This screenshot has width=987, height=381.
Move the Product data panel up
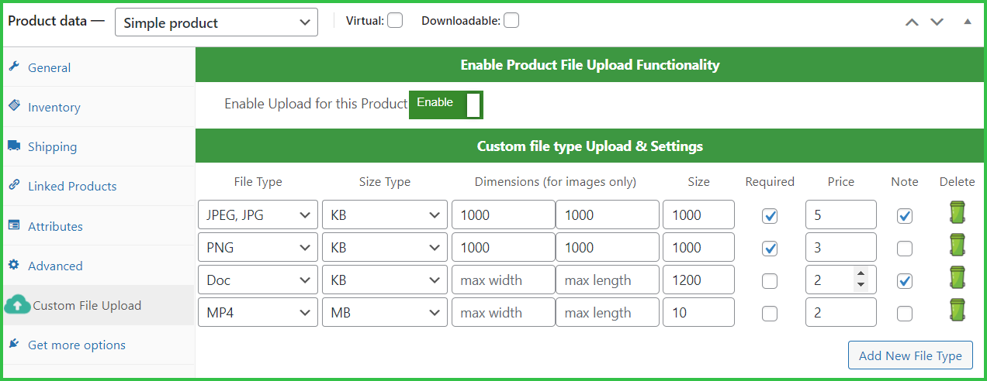pyautogui.click(x=912, y=22)
